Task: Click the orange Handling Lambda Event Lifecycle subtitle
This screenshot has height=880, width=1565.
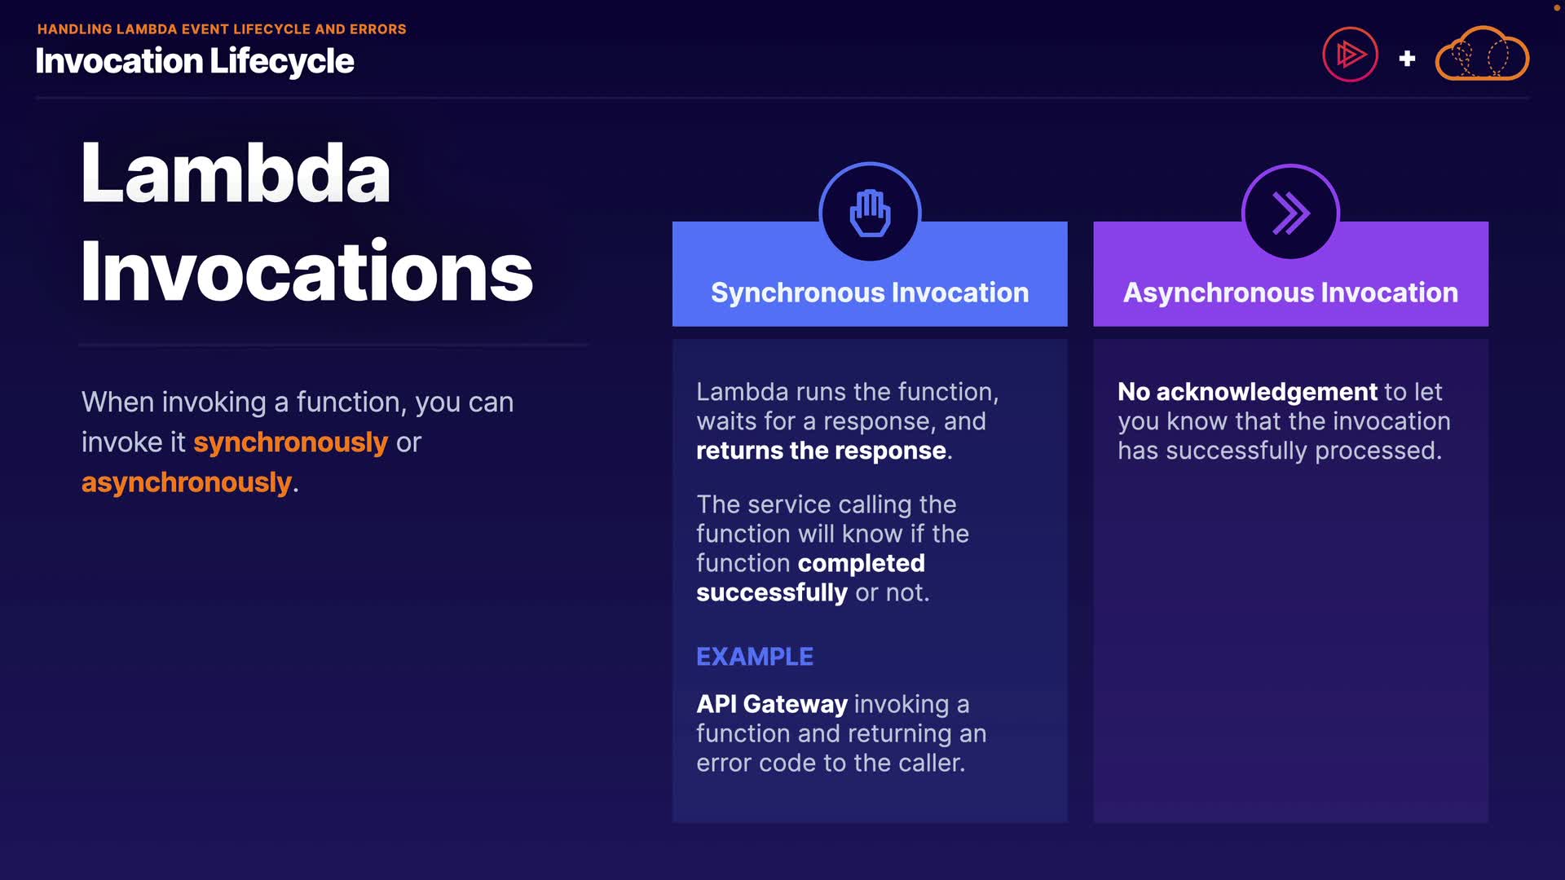Action: click(x=222, y=29)
